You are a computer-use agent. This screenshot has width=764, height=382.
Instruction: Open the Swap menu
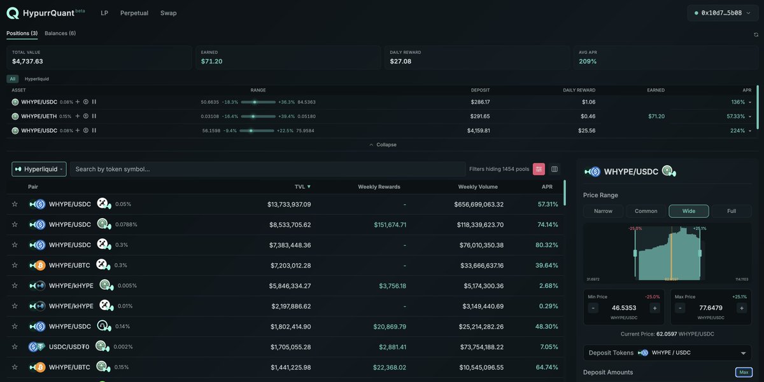point(169,13)
